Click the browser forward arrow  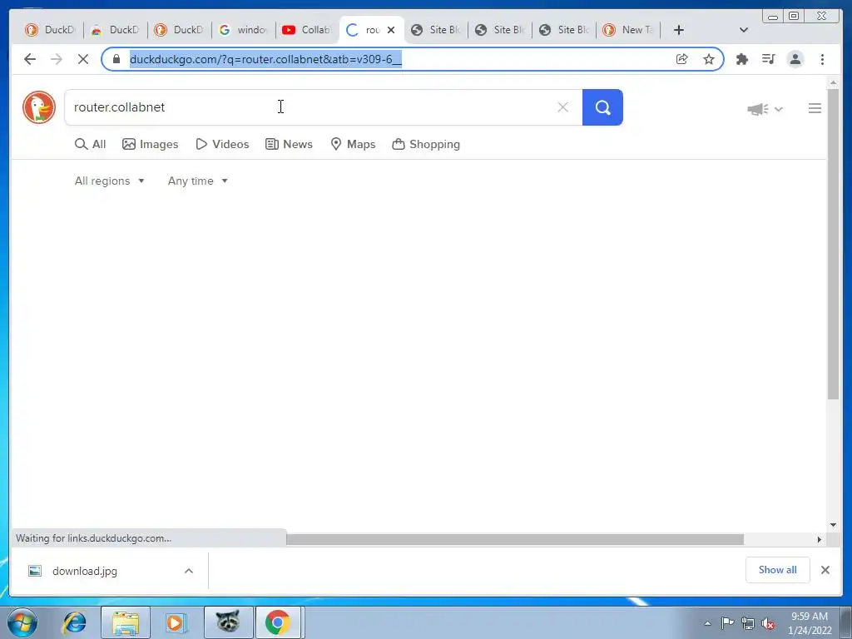pyautogui.click(x=57, y=59)
